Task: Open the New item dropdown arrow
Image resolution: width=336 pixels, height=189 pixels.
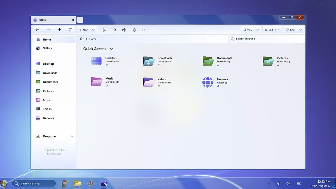Action: [94, 30]
